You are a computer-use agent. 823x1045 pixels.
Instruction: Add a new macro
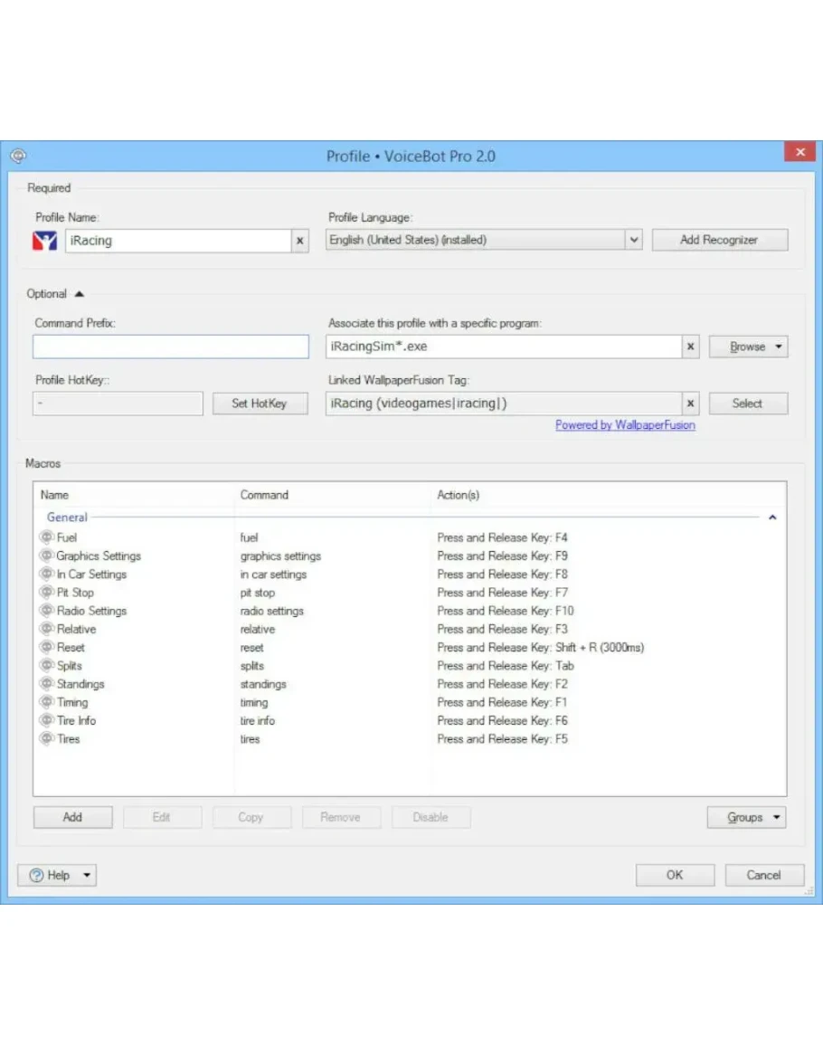click(x=72, y=817)
